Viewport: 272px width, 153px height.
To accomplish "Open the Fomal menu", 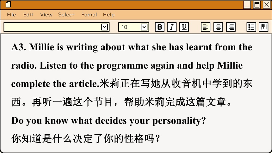I will click(x=89, y=15).
